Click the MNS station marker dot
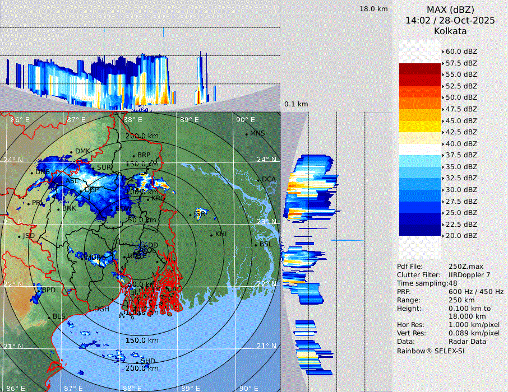Screen dimensions: 508x392 coord(246,134)
